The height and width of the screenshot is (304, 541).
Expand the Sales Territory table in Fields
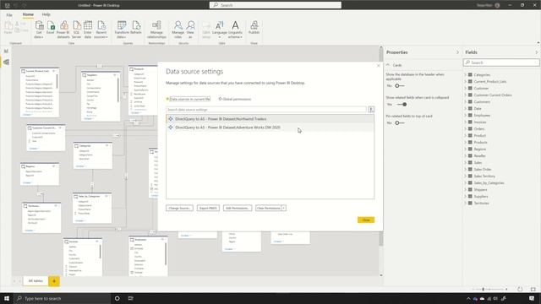466,176
